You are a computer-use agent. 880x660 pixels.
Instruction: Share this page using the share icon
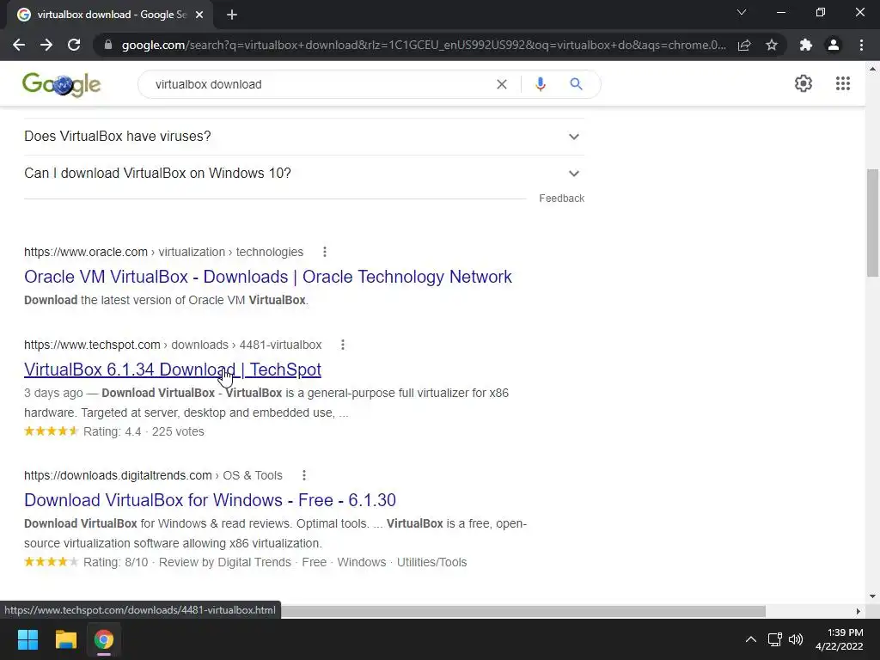[x=744, y=45]
